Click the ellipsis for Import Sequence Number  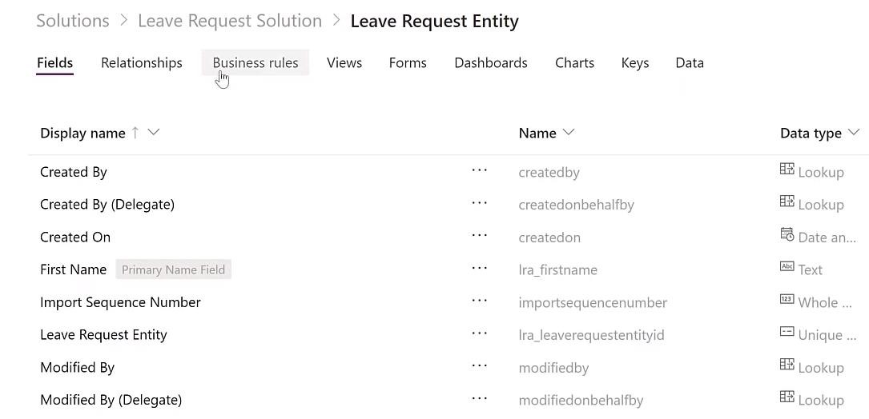(479, 301)
